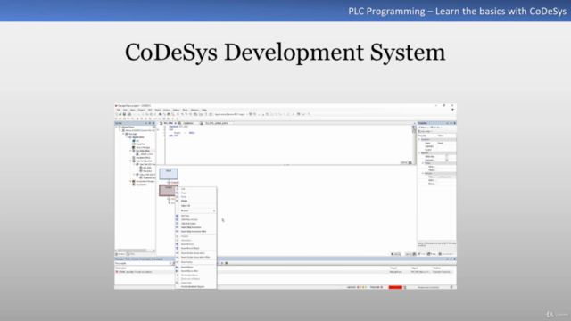
Task: Toggle Duplicate checkbox in Properties panel
Action: tap(447, 160)
